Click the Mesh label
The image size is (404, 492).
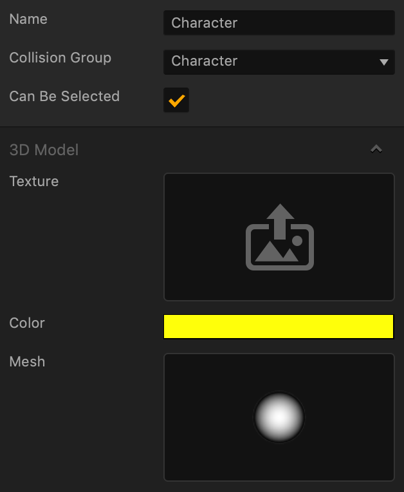coord(28,362)
